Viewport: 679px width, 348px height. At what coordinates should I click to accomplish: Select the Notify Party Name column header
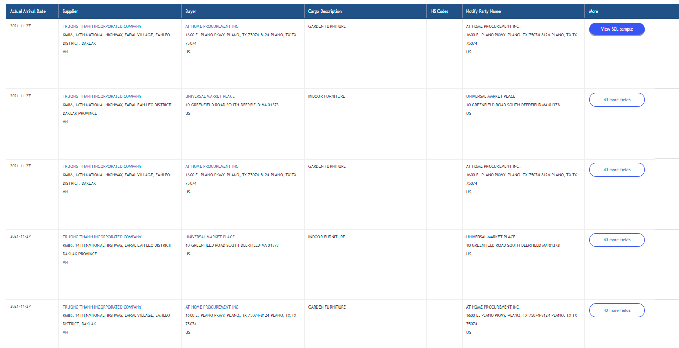(x=483, y=11)
